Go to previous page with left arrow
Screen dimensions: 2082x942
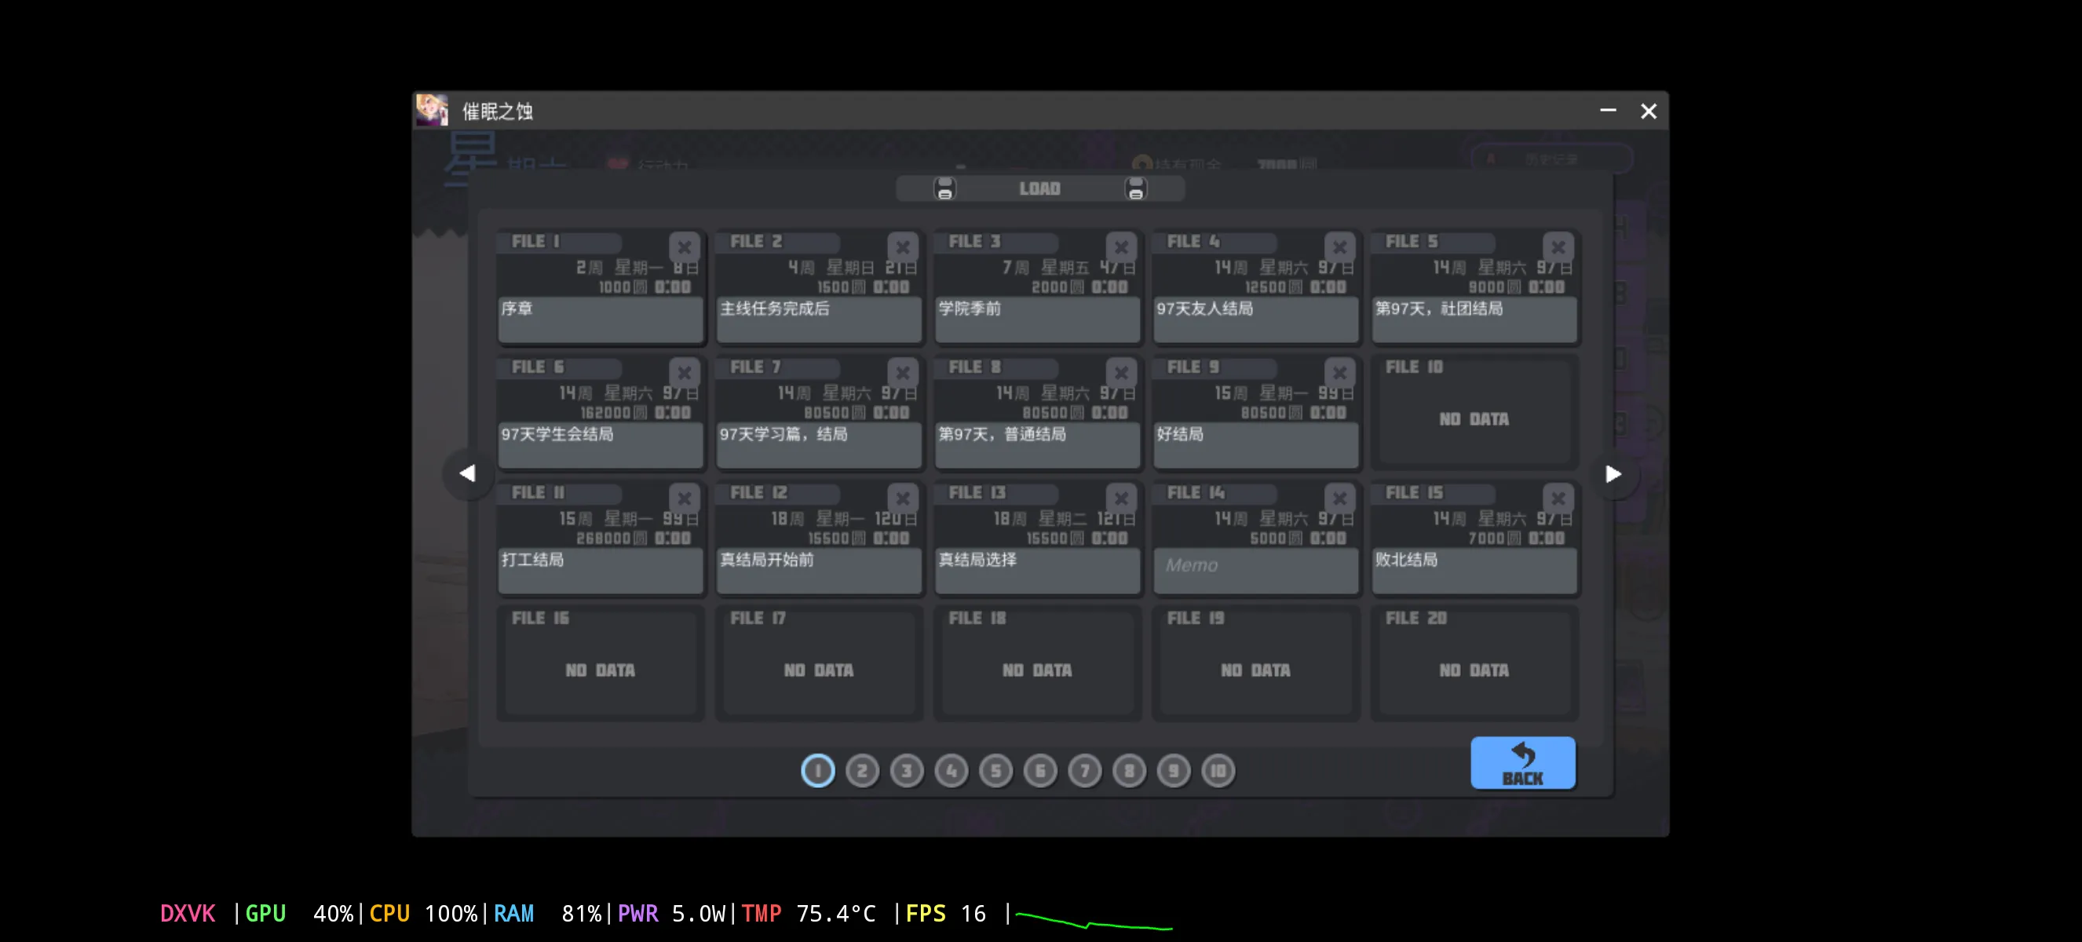467,474
